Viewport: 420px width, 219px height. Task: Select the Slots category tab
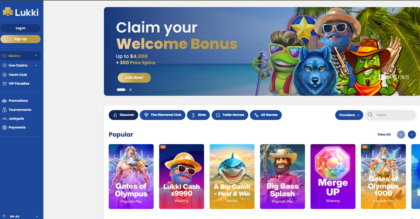(198, 115)
